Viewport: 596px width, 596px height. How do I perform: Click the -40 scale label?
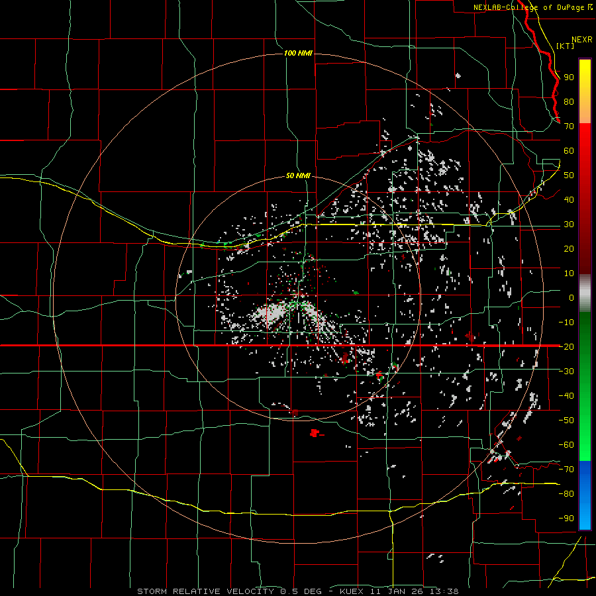pyautogui.click(x=566, y=396)
